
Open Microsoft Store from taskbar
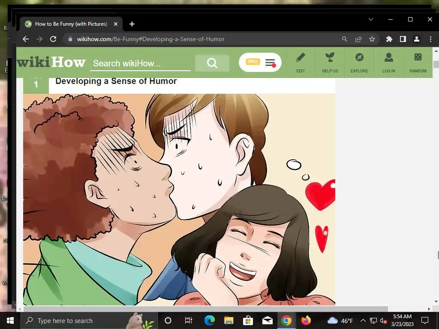click(248, 320)
